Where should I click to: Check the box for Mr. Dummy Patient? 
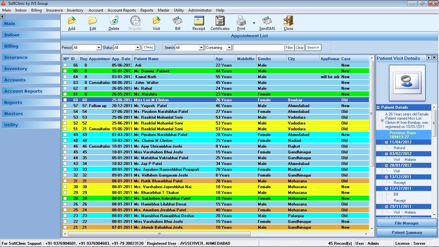(65, 71)
